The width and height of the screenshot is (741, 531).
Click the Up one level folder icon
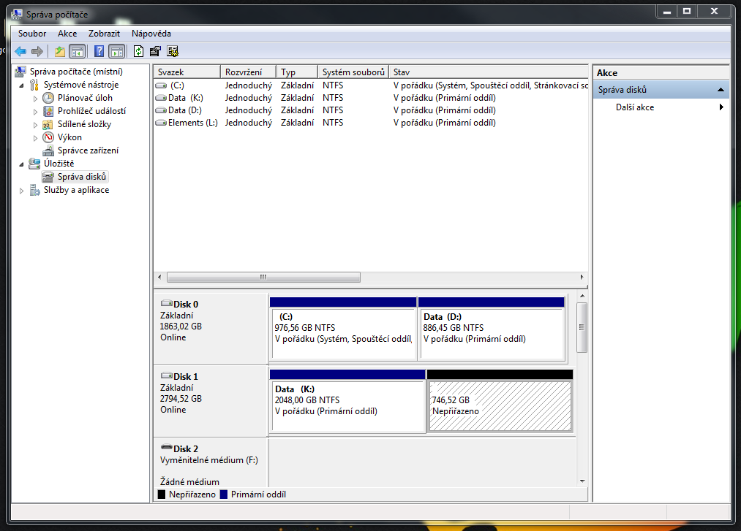59,51
